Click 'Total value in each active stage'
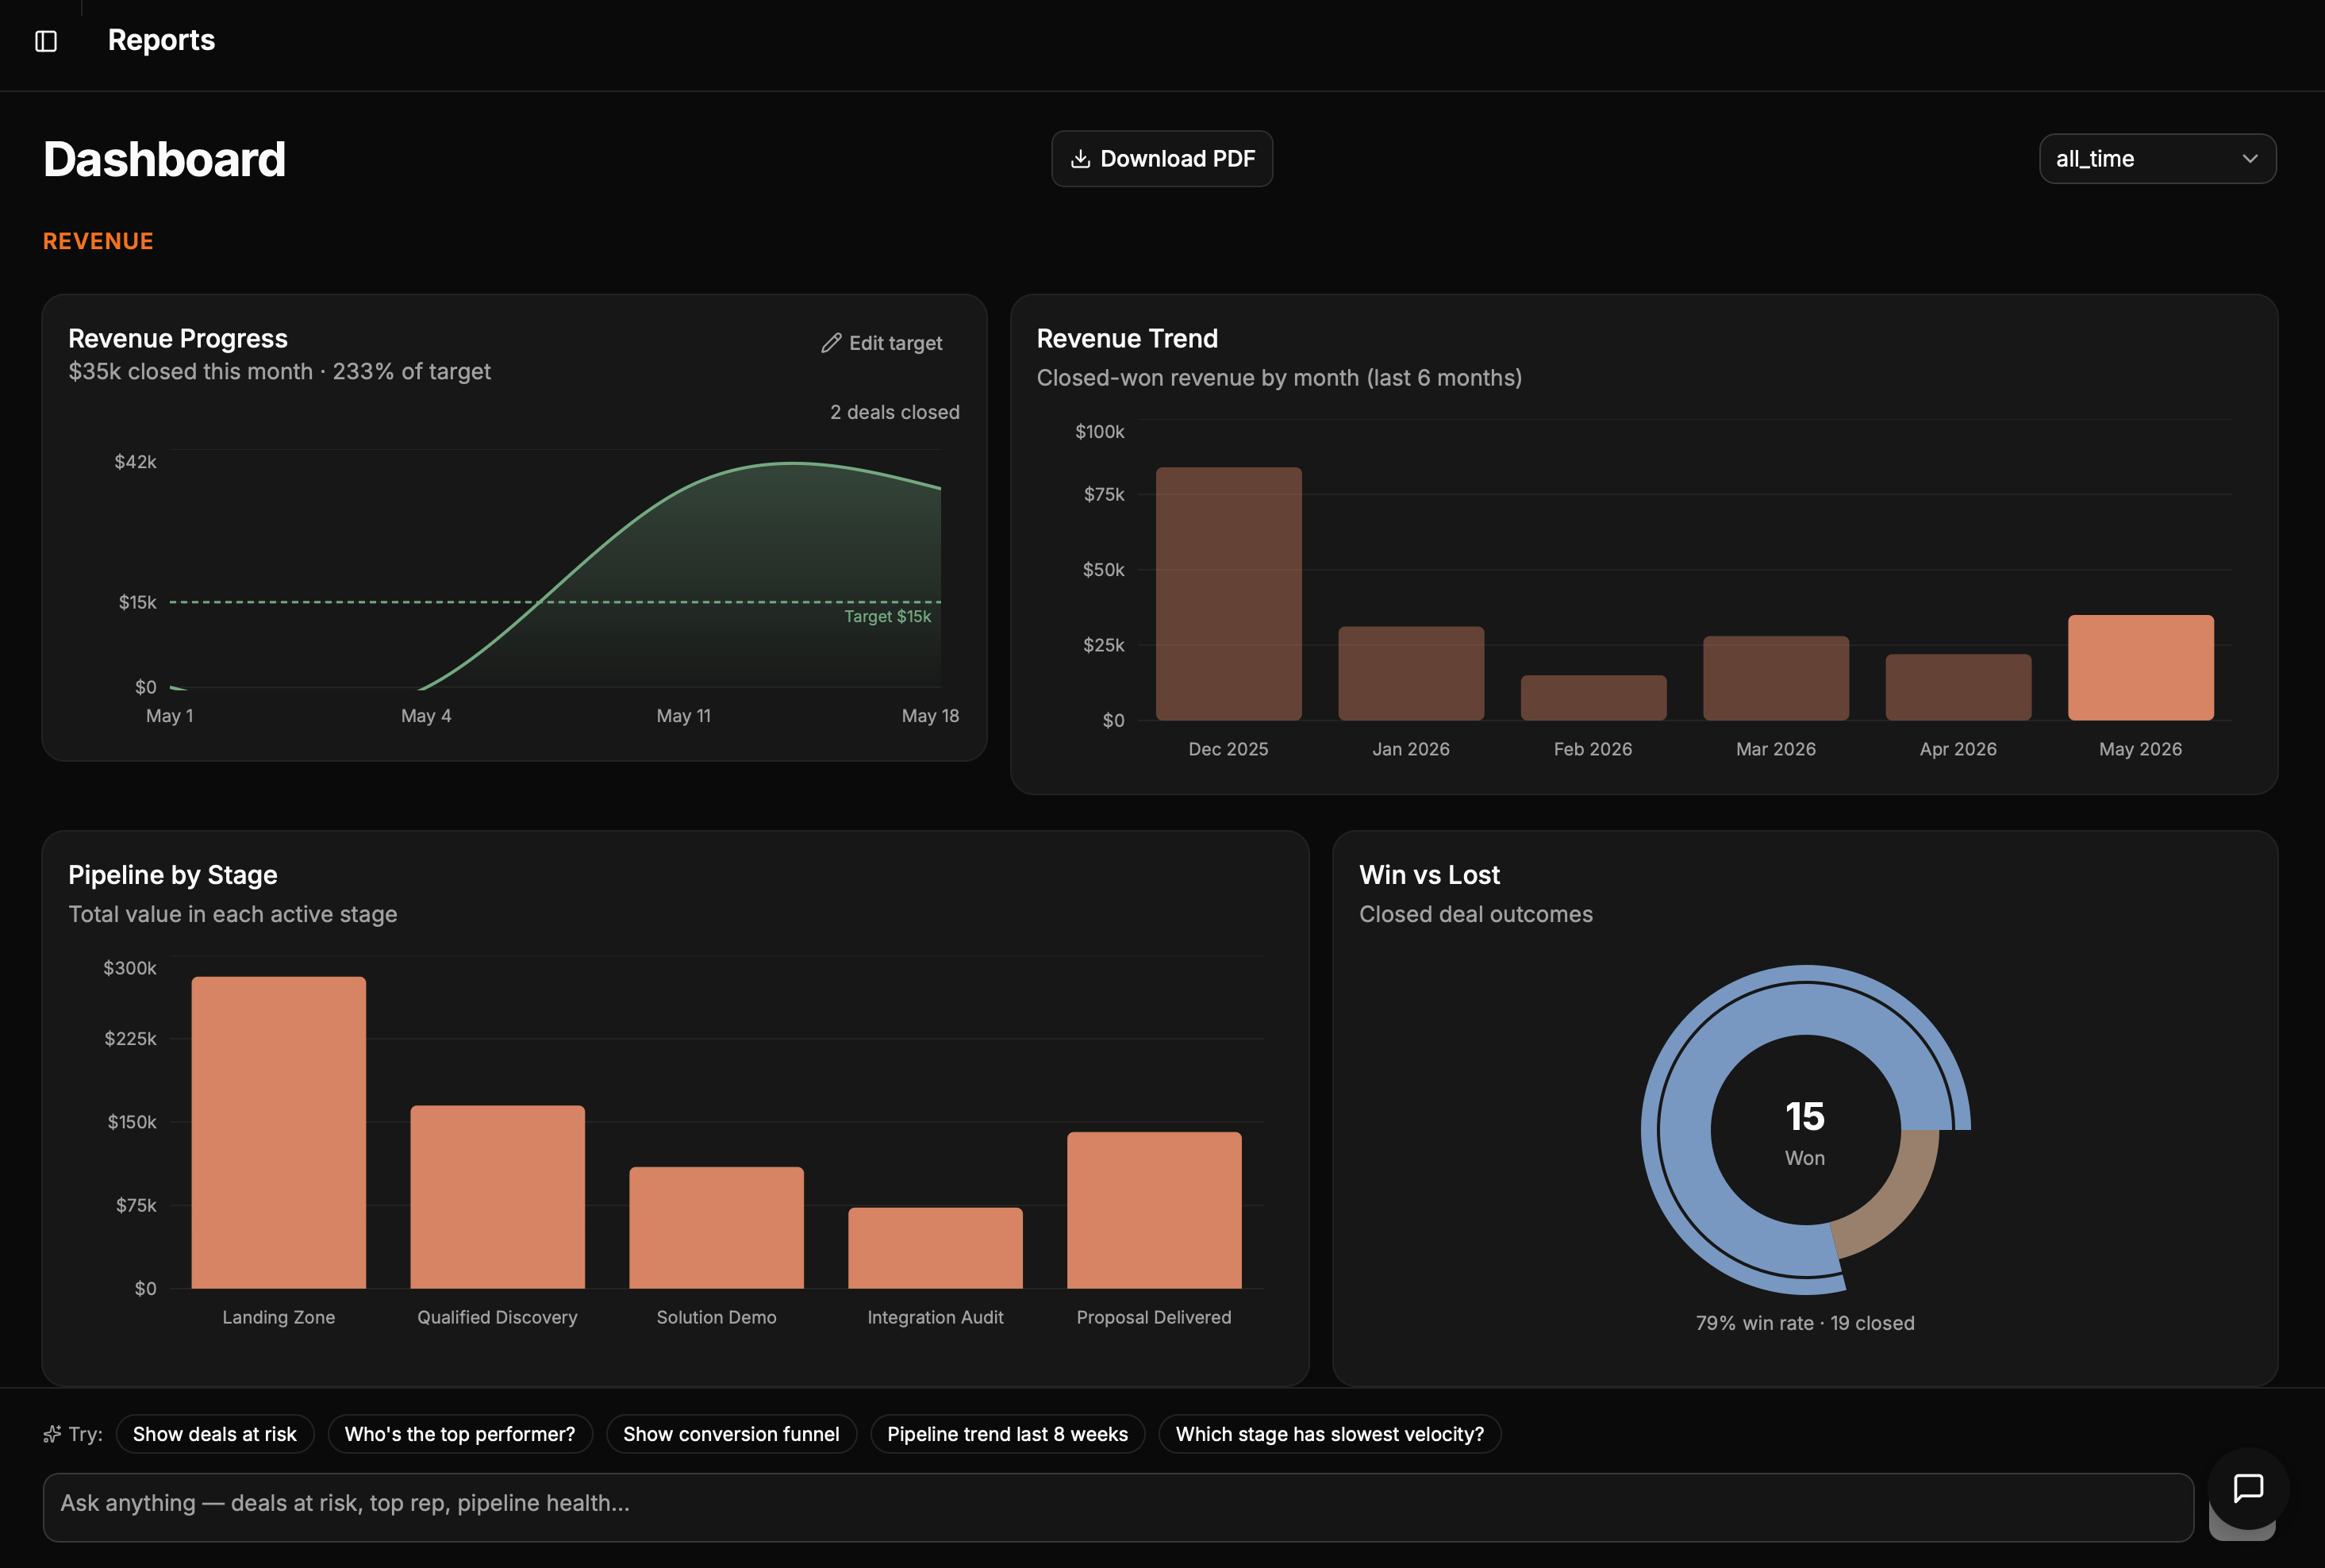 click(x=233, y=914)
